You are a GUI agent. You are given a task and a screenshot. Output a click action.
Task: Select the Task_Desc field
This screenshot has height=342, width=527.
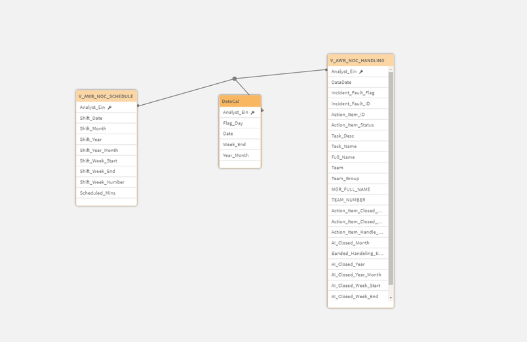(358, 136)
